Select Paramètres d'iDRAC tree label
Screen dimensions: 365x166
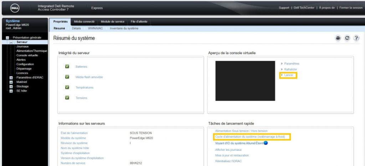coord(30,78)
